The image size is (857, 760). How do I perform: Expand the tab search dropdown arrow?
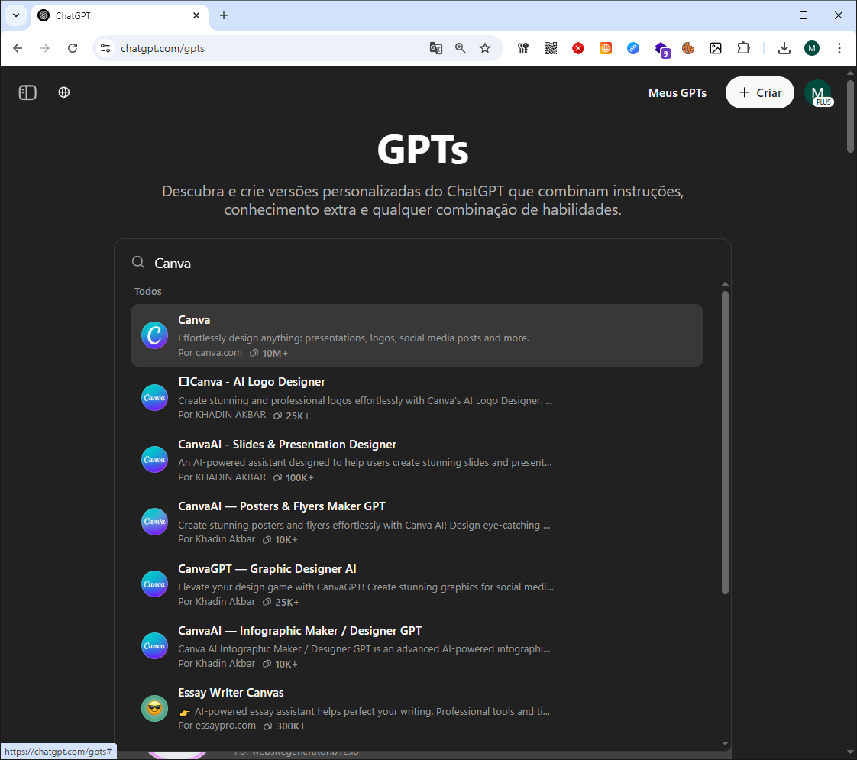(16, 15)
